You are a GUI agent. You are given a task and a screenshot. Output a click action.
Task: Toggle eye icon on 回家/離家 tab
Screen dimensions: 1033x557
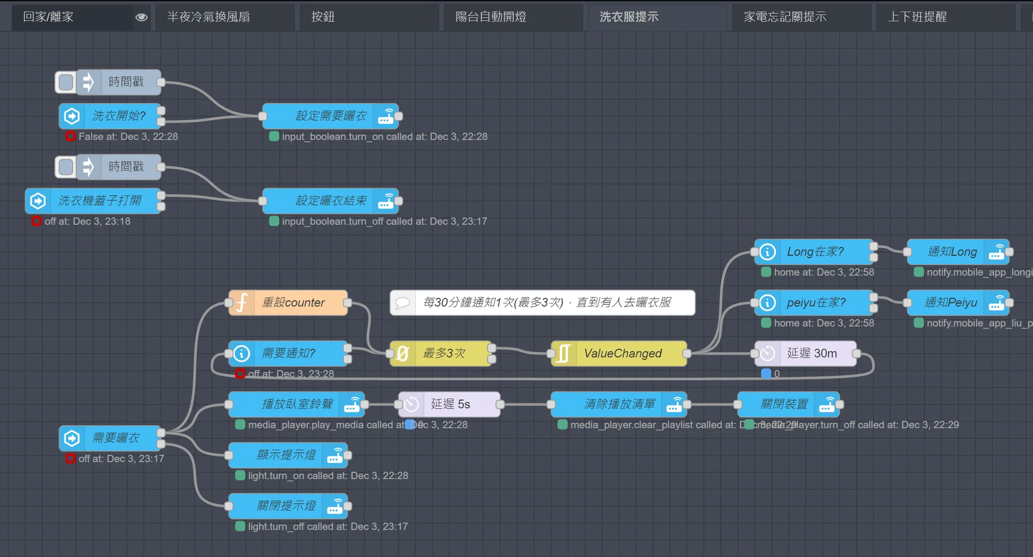141,17
